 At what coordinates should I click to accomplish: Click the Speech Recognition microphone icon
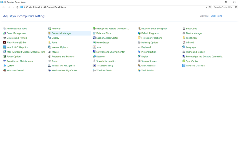tap(94, 61)
